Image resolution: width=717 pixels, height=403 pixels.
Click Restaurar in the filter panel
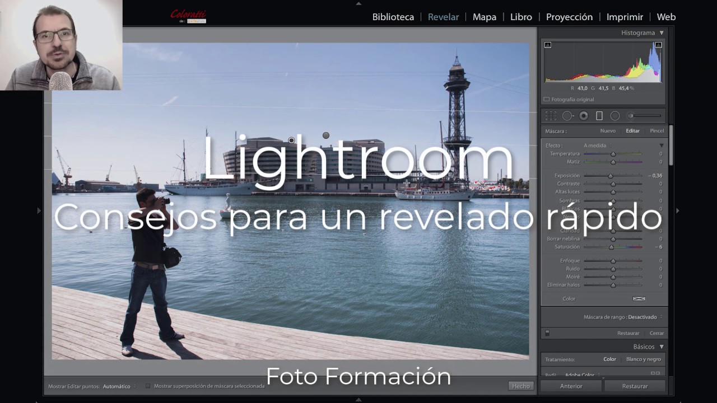[x=628, y=333]
